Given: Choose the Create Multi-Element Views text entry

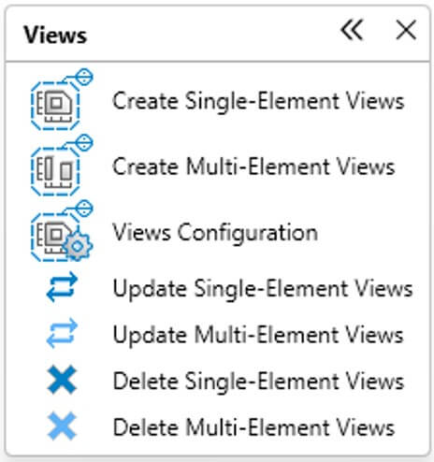Looking at the screenshot, I should [253, 166].
